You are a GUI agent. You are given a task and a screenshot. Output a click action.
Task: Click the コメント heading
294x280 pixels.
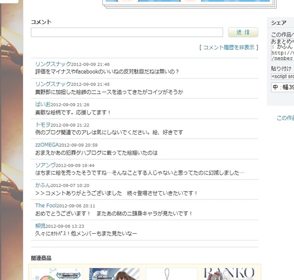41,22
